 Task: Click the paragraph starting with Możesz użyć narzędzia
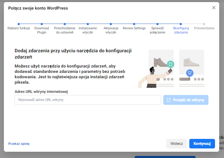pyautogui.click(x=70, y=74)
